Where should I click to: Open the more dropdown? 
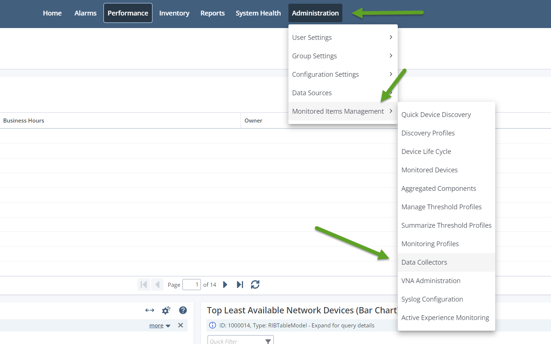coord(160,326)
